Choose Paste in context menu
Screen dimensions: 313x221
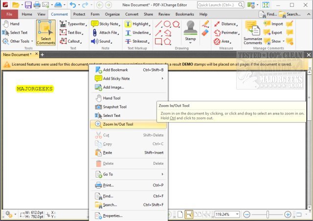(x=128, y=153)
